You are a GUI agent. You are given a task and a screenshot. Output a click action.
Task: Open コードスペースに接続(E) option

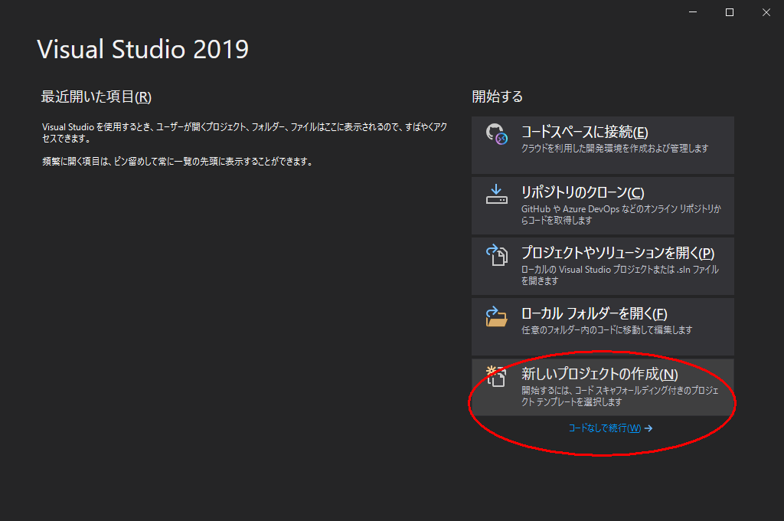[603, 145]
